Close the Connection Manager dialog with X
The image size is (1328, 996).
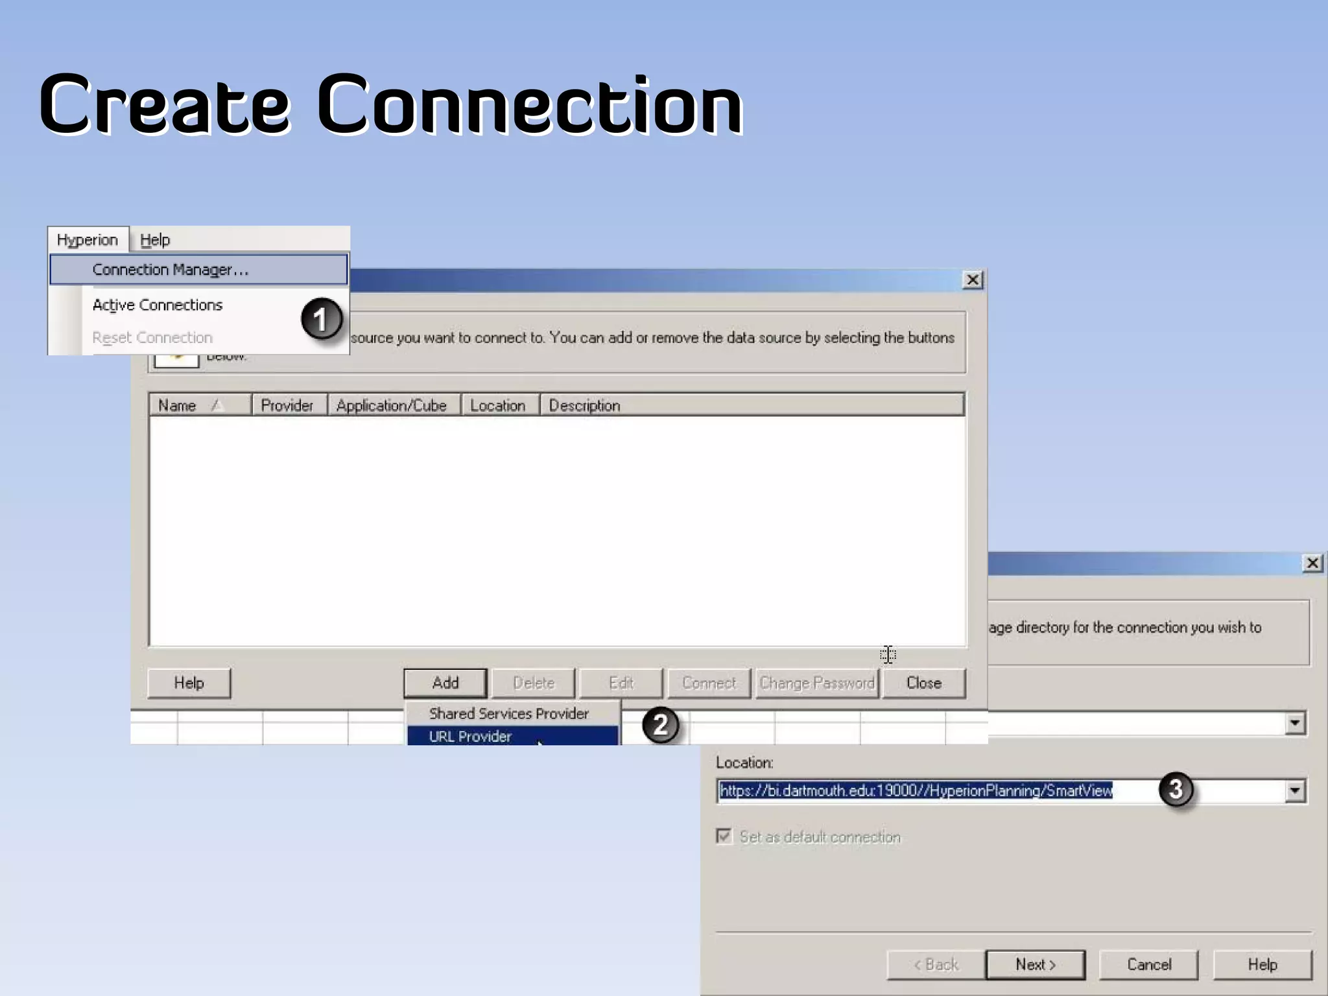973,280
